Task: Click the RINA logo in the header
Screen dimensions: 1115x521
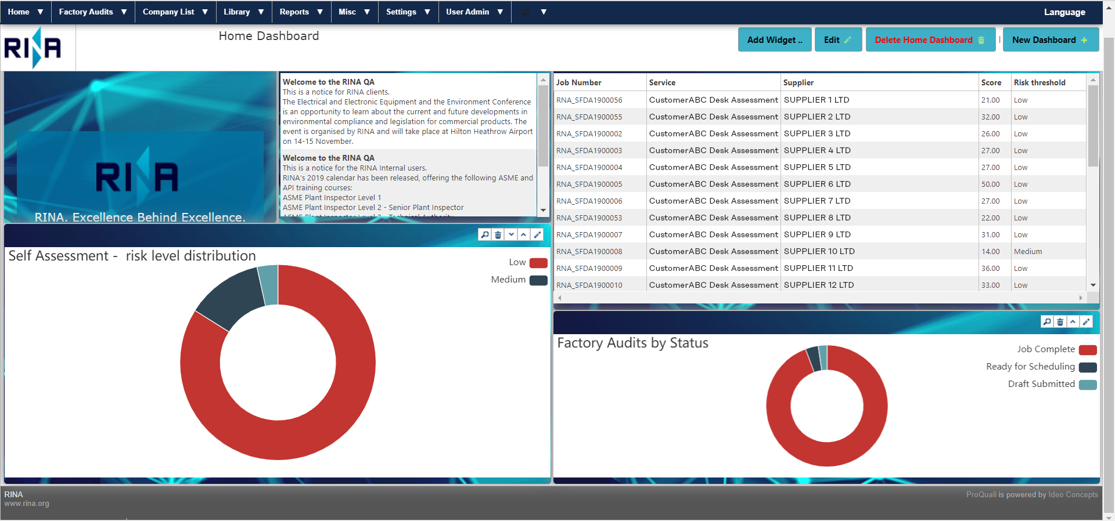Action: (x=33, y=48)
